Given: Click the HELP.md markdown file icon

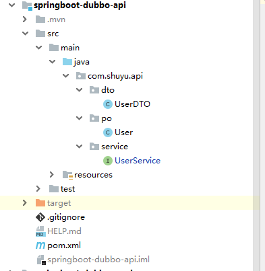Looking at the screenshot, I should (40, 231).
